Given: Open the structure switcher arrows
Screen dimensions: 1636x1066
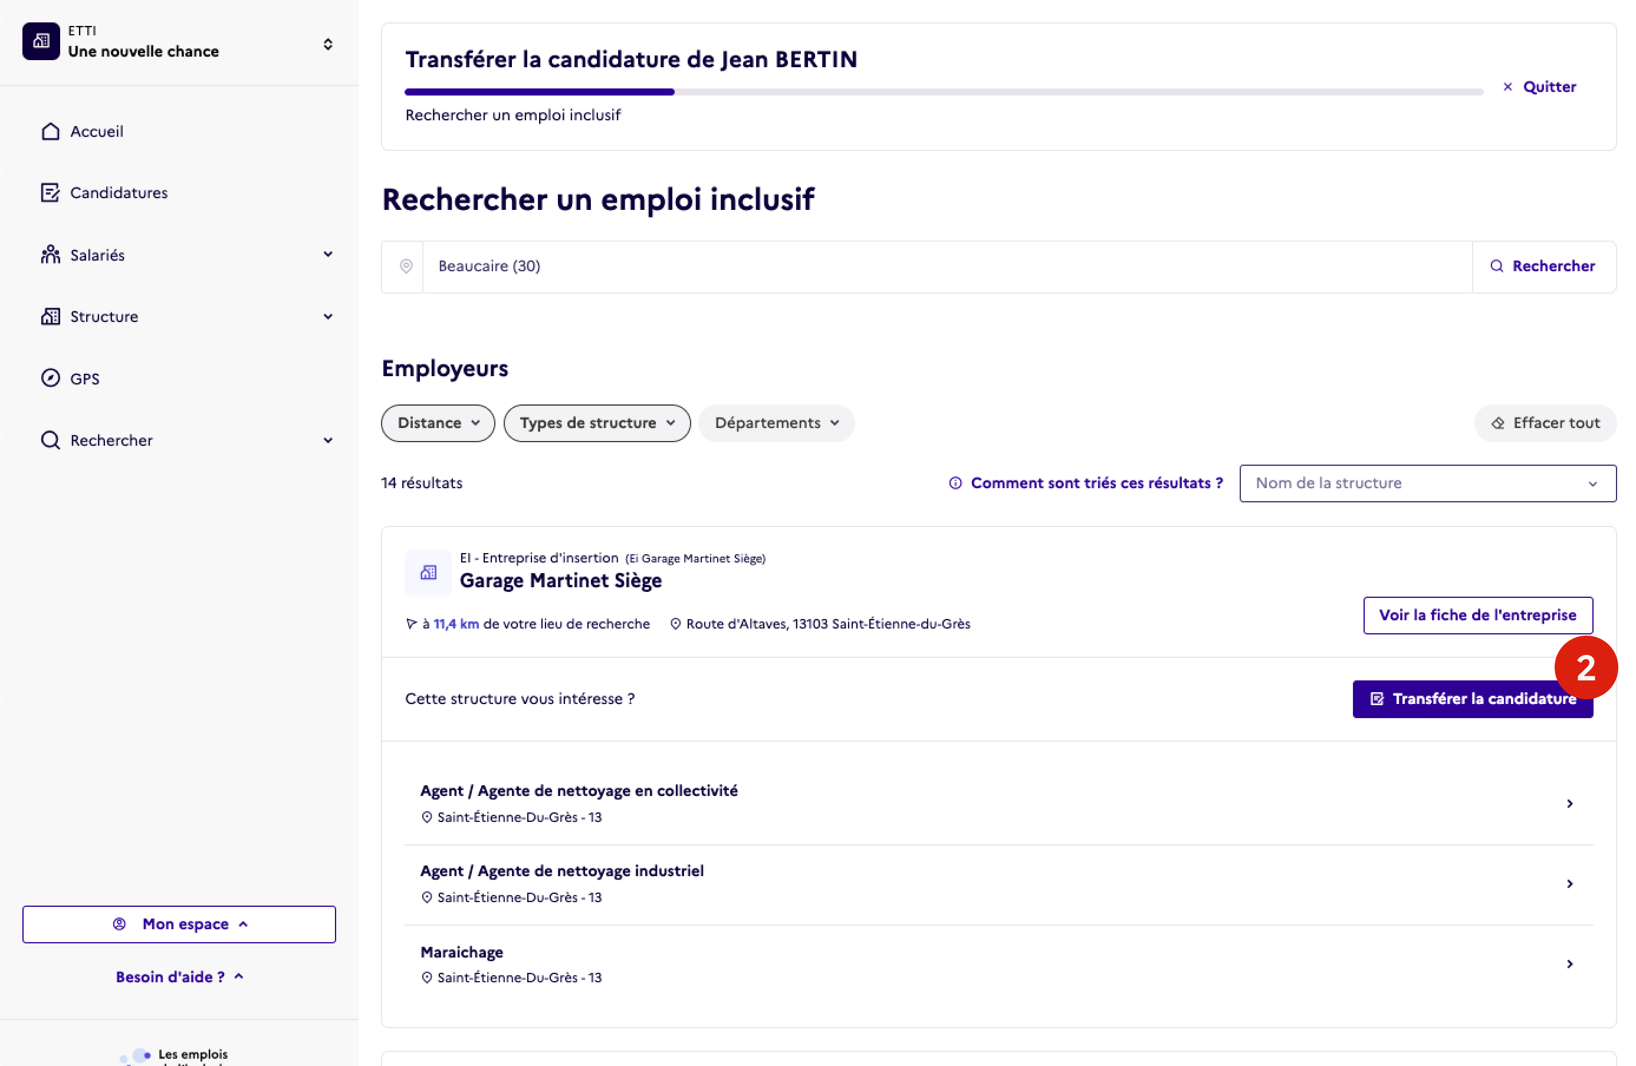Looking at the screenshot, I should [x=328, y=44].
